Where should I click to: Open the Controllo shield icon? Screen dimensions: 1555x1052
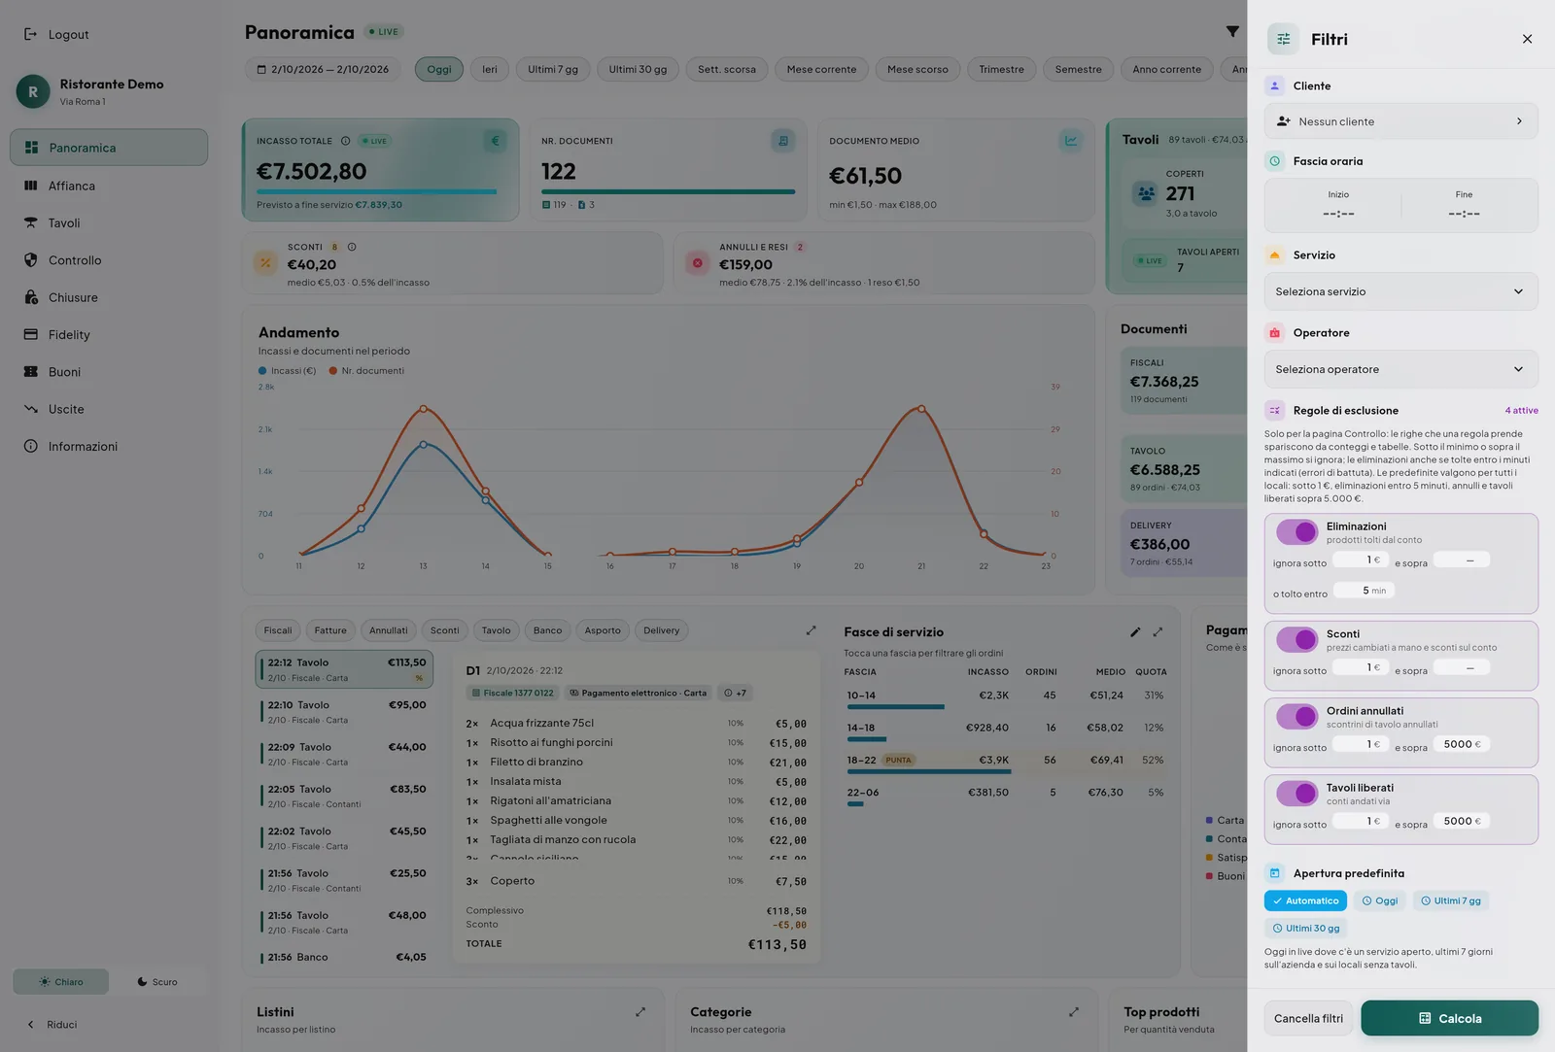point(30,260)
